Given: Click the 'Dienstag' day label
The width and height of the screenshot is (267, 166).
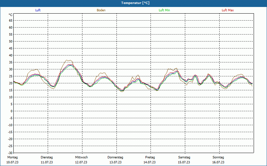Looking at the screenshot, I should [x=47, y=157].
